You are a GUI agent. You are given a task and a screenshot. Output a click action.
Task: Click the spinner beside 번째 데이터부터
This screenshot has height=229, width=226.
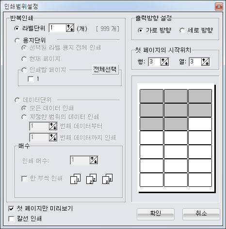pos(53,126)
